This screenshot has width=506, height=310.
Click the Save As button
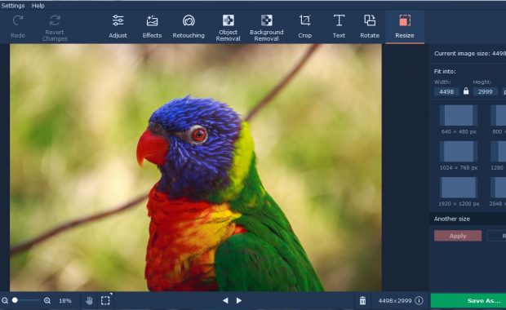coord(468,301)
